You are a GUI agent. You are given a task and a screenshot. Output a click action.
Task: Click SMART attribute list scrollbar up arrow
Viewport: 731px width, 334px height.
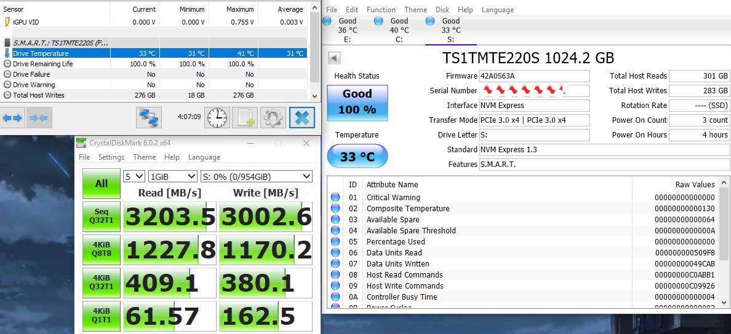pyautogui.click(x=724, y=184)
